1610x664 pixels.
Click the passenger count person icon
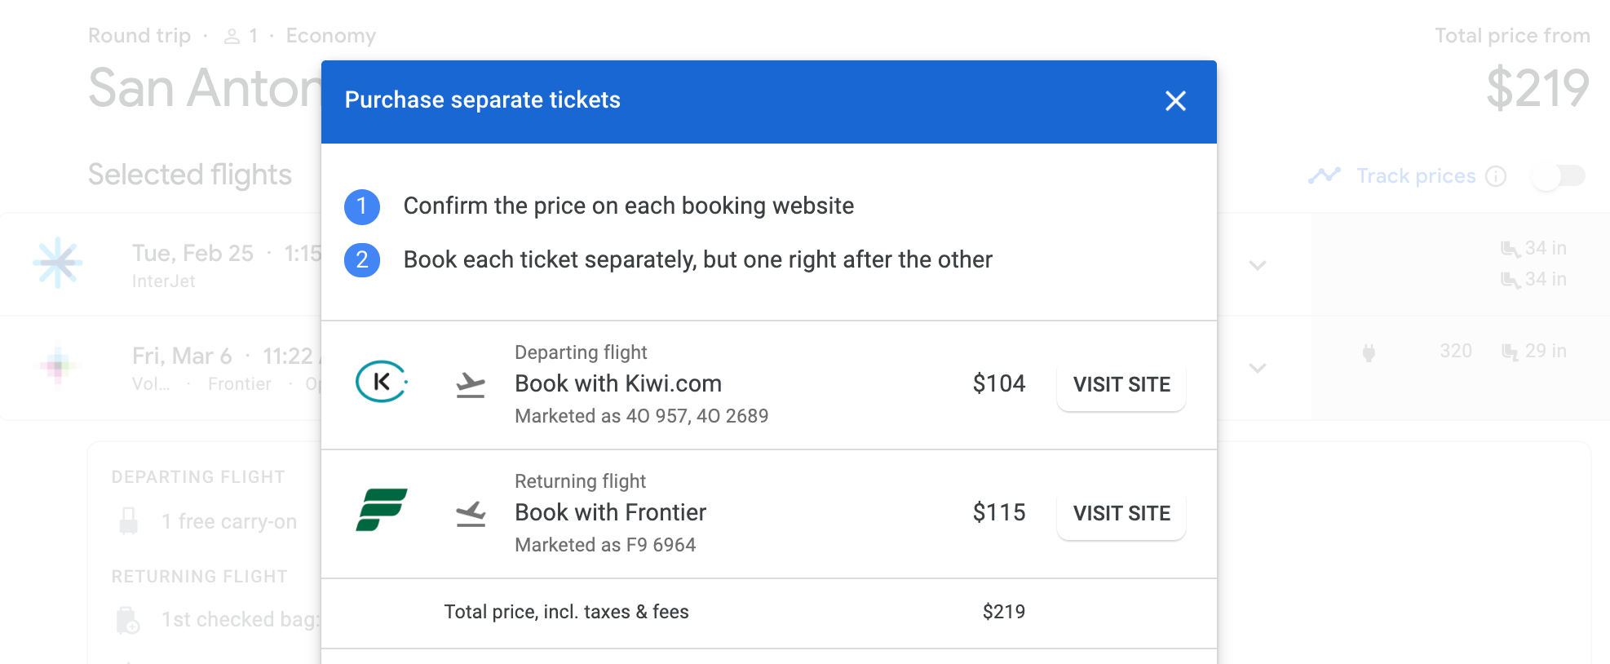click(232, 37)
